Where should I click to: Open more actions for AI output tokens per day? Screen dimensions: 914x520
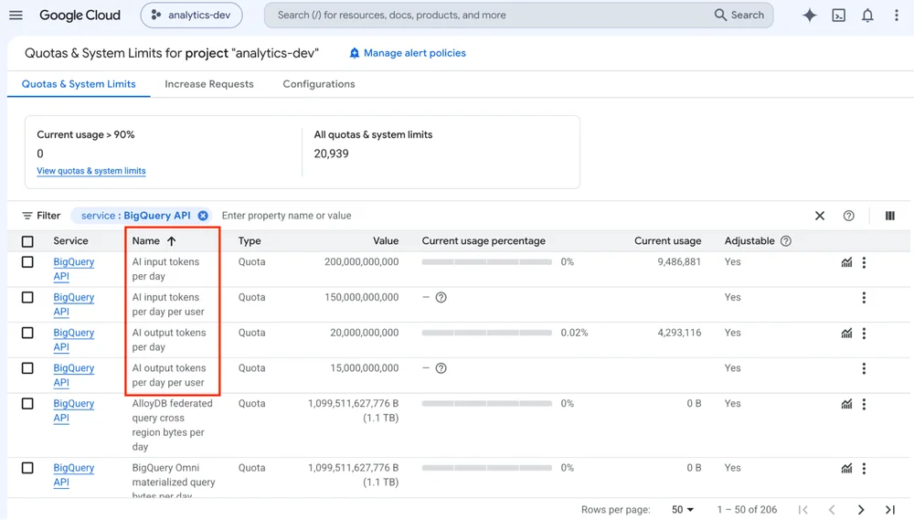point(864,333)
